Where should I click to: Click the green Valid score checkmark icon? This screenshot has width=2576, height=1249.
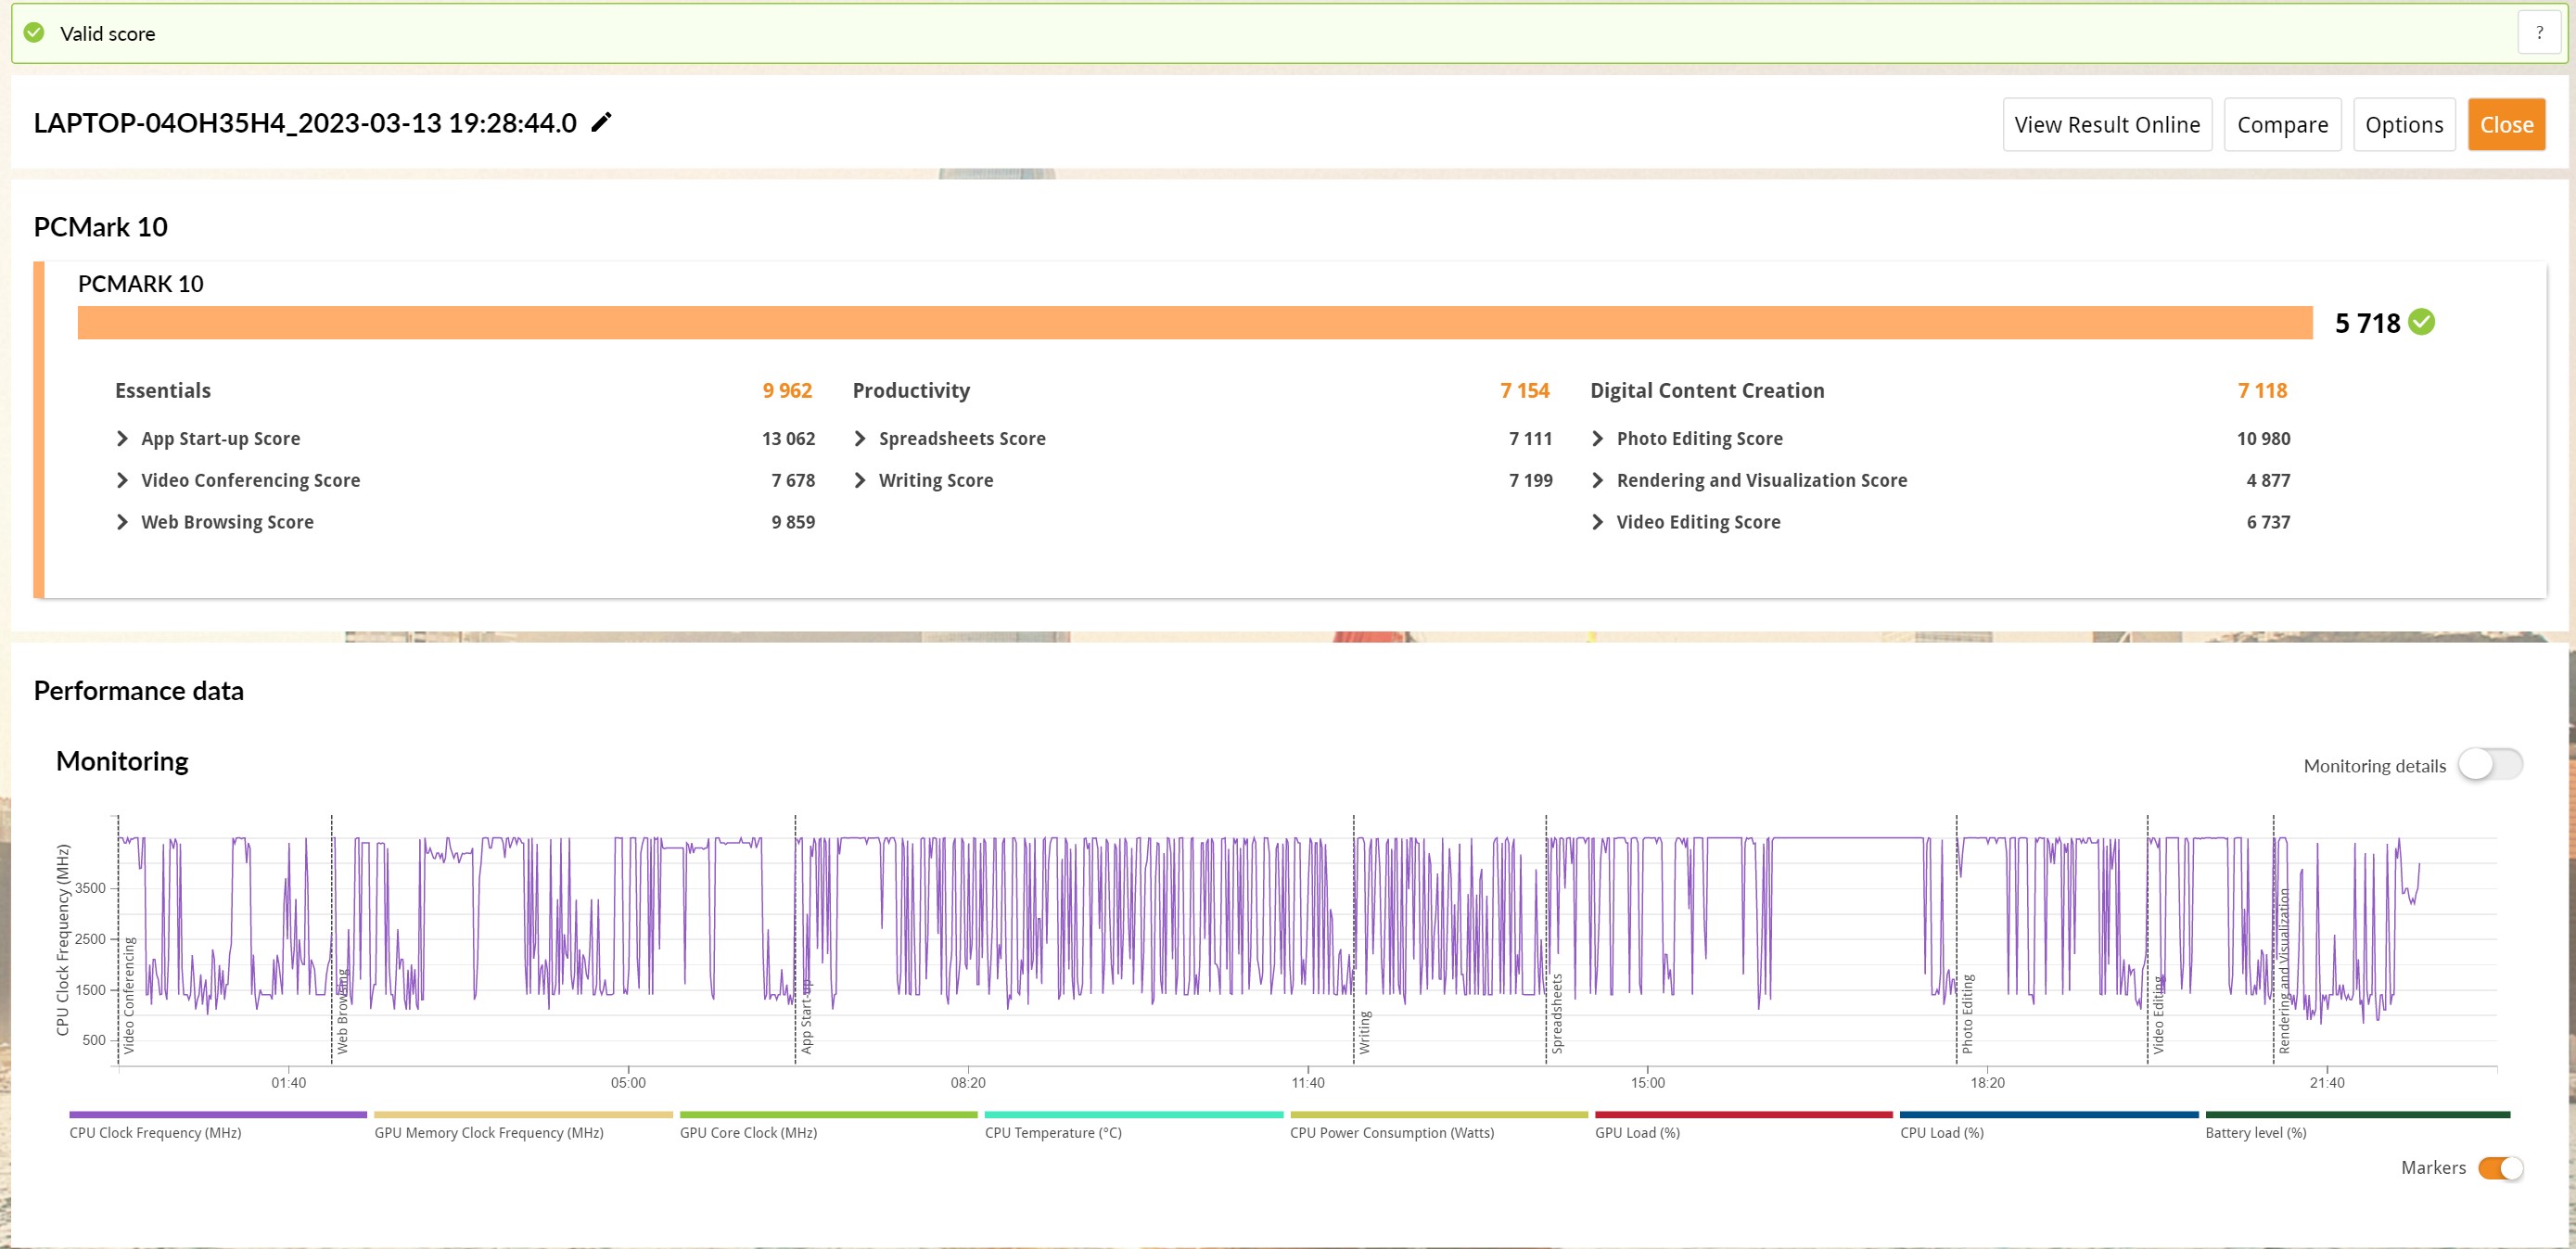[x=34, y=33]
